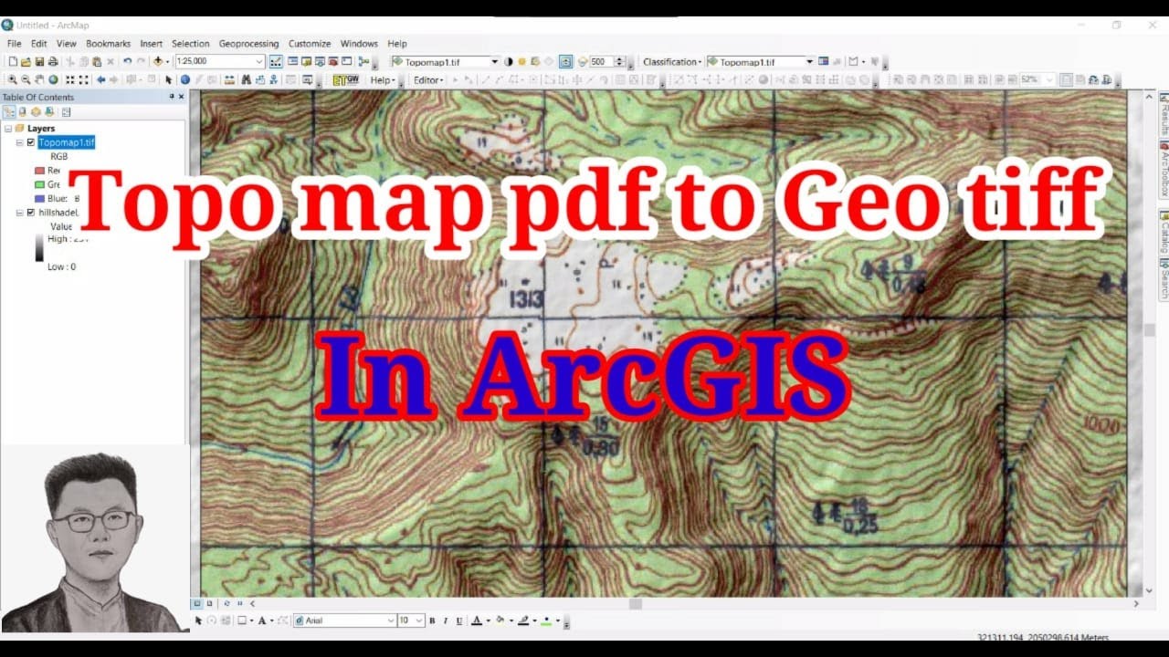Open the Edit menu

pos(39,44)
